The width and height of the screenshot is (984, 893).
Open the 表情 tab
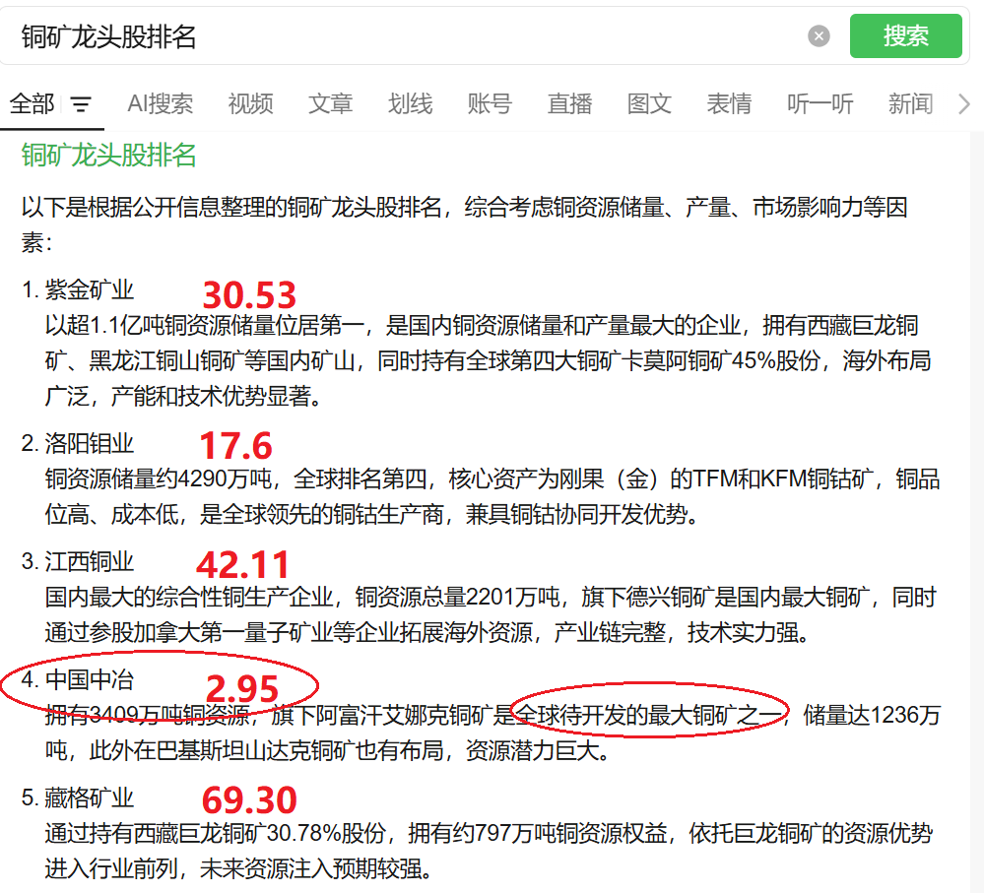729,104
